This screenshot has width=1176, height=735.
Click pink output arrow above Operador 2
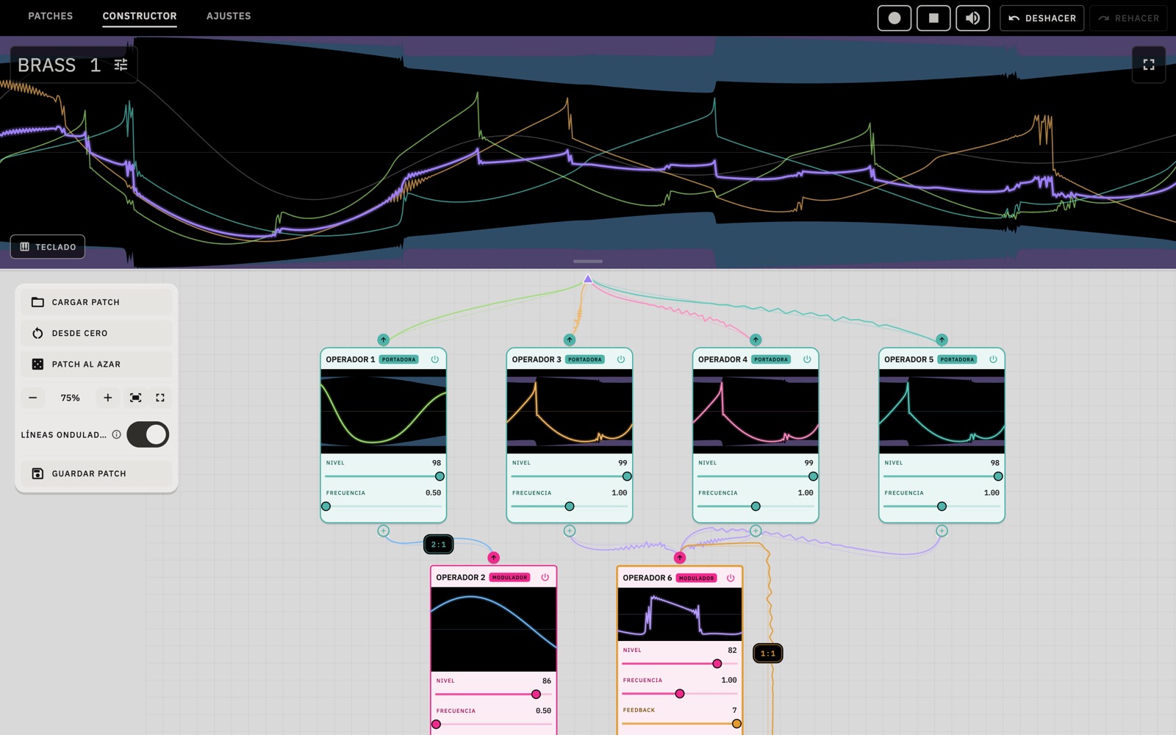494,558
